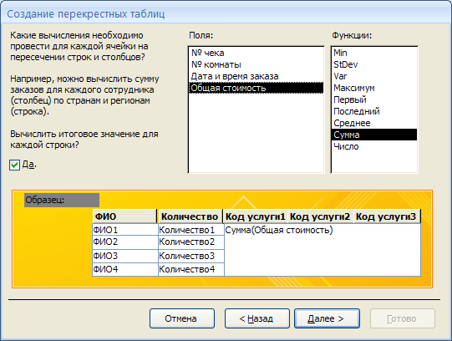
Task: Select 'Первый' function
Action: point(374,99)
